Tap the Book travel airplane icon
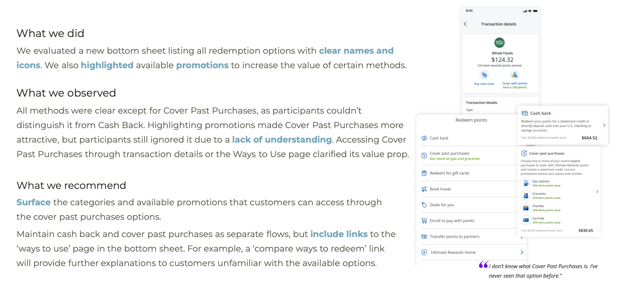 [424, 189]
